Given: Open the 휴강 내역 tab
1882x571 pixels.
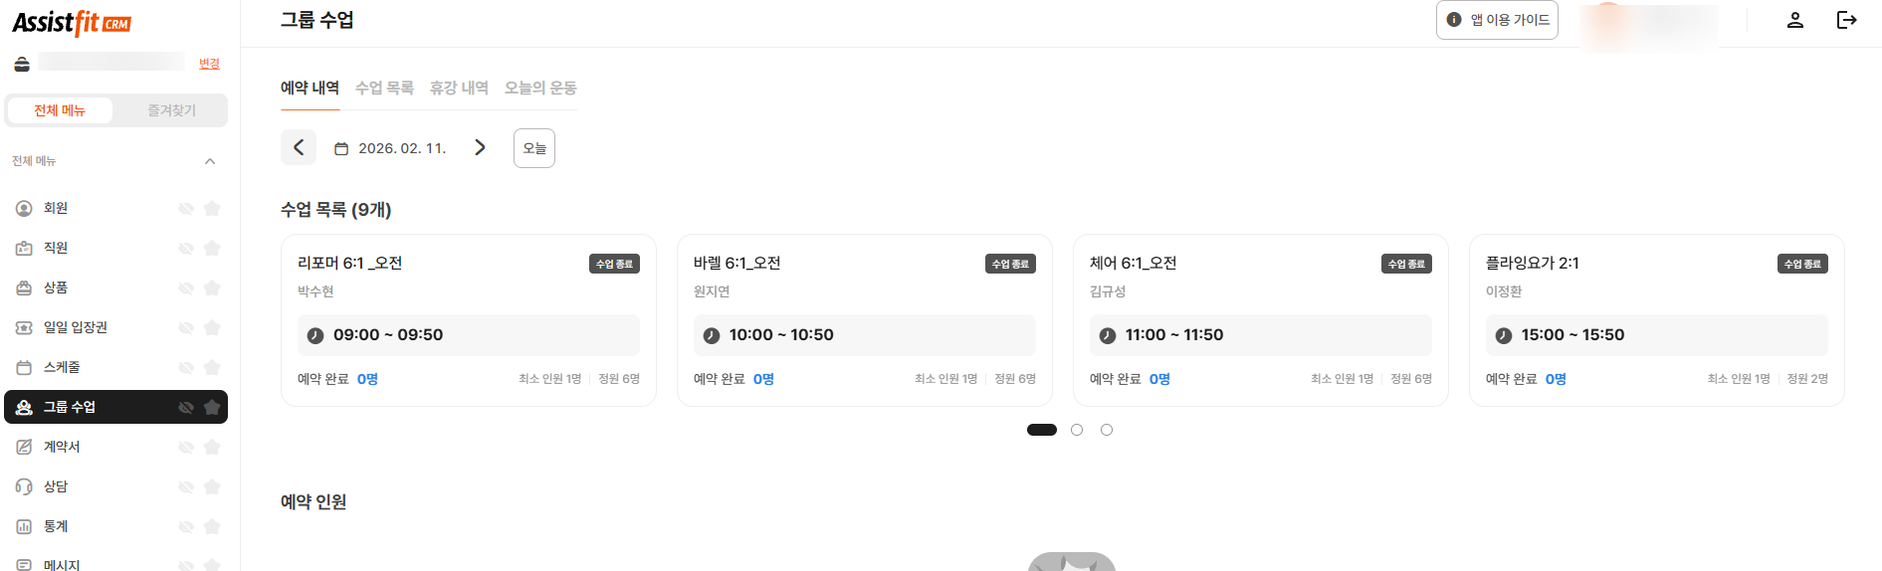Looking at the screenshot, I should point(459,88).
